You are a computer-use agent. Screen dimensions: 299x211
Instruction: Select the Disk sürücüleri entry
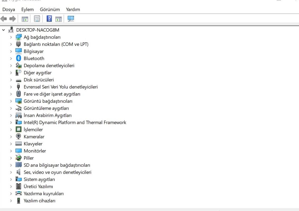[38, 80]
